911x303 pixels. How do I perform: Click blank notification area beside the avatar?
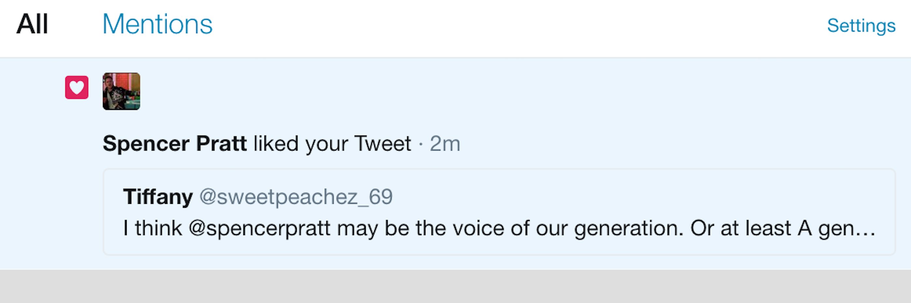[495, 92]
